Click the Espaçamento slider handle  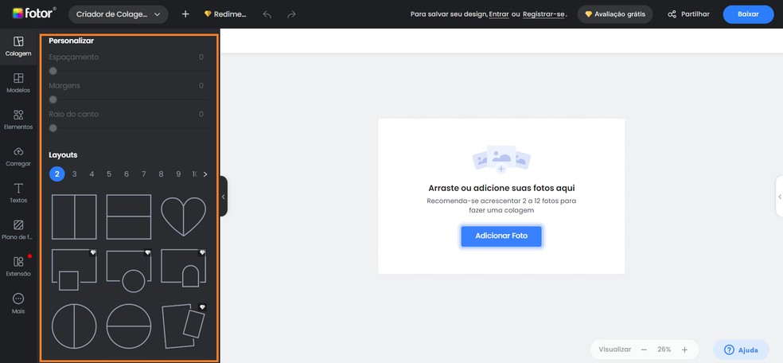coord(53,71)
